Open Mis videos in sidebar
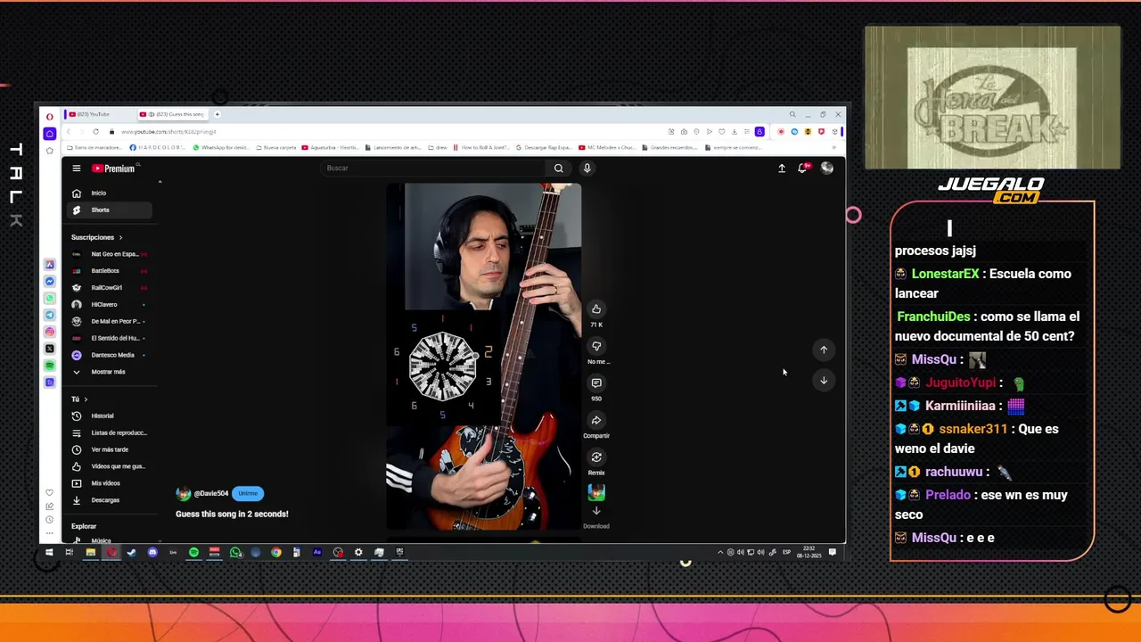This screenshot has height=642, width=1141. point(110,483)
